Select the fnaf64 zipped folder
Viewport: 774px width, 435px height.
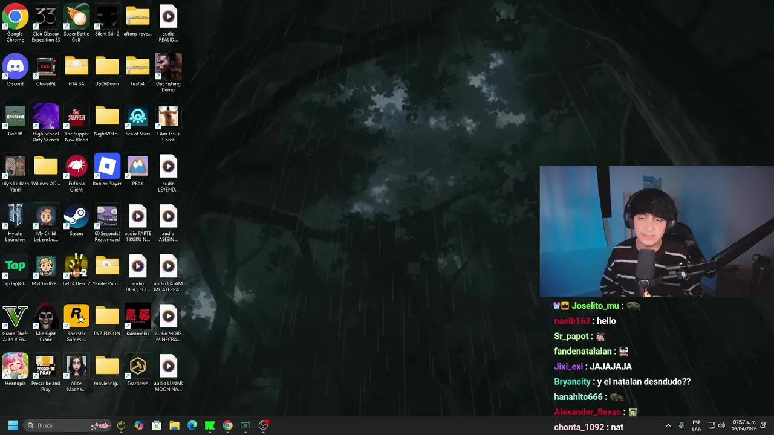(x=137, y=71)
